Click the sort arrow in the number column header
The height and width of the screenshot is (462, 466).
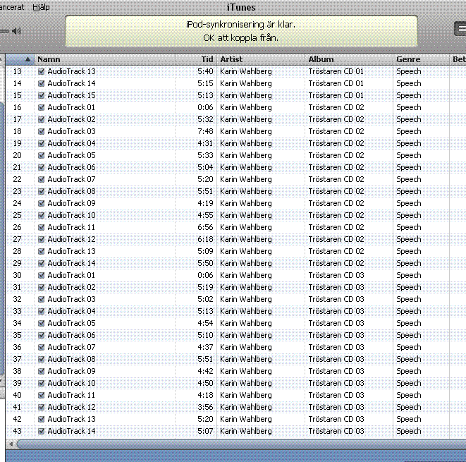coord(27,59)
